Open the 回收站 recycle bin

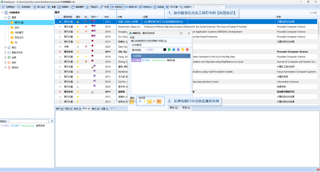coord(15,68)
